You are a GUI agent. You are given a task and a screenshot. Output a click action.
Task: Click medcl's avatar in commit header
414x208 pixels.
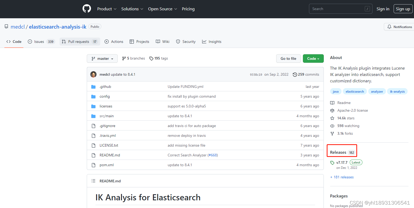[93, 74]
